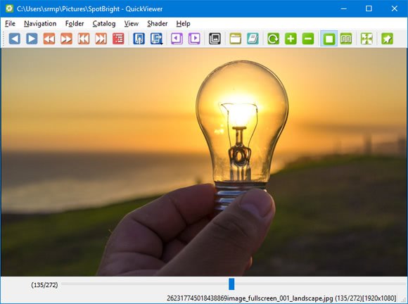Click the green rotate image icon
The height and width of the screenshot is (304, 408).
point(273,39)
